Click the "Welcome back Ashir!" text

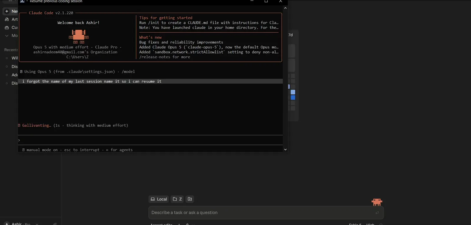78,23
